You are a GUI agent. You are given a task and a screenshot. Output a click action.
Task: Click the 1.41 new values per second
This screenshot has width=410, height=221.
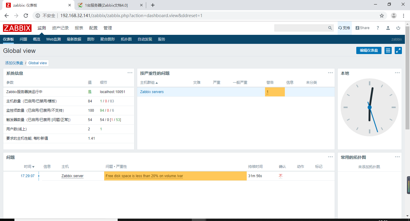pyautogui.click(x=92, y=138)
